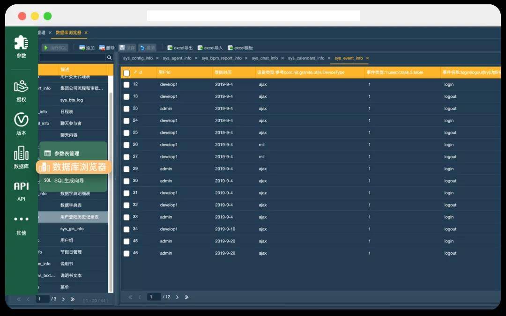Viewport: 506px width, 316px height.
Task: Choose SQL生成向导 from the popup menu
Action: [x=69, y=180]
